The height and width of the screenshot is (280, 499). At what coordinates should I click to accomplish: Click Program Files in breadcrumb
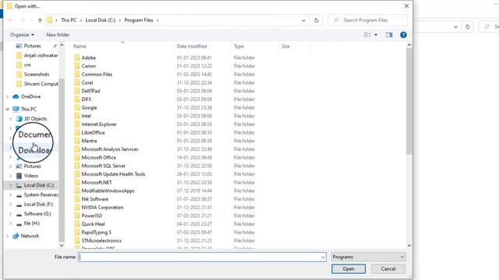coord(139,20)
